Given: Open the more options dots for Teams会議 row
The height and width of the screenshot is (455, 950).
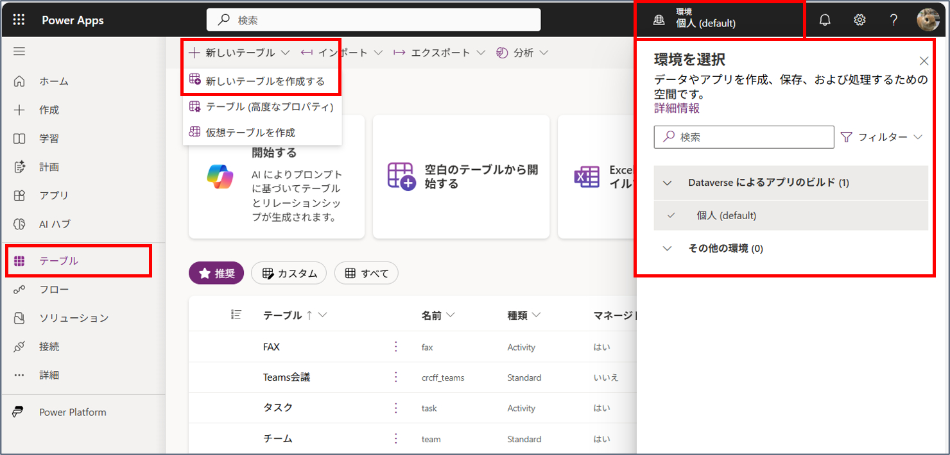Looking at the screenshot, I should 396,377.
